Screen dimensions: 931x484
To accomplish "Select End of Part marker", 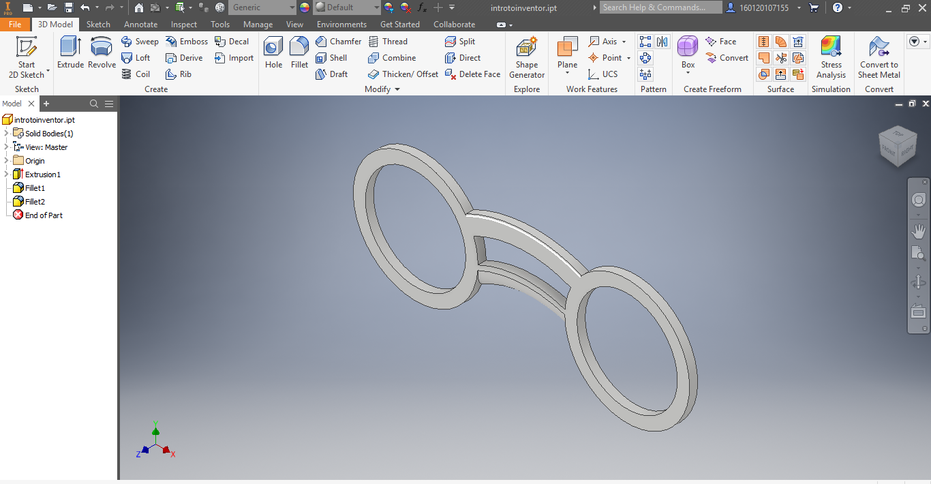I will pos(37,215).
